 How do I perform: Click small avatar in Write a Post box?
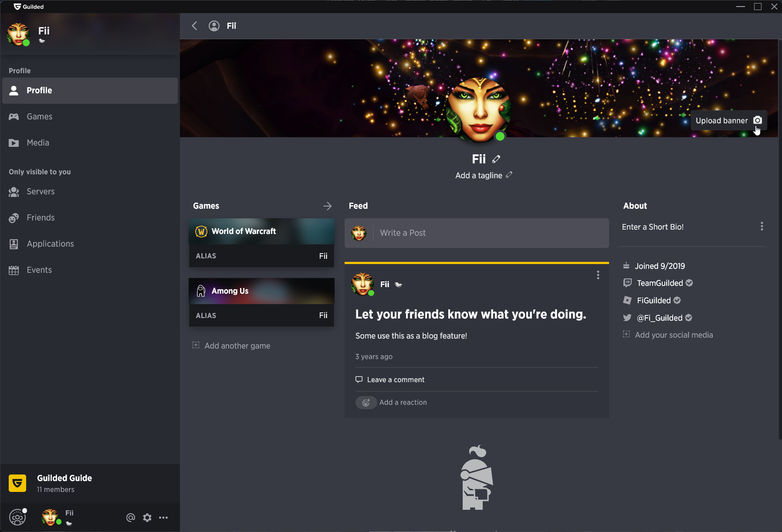click(x=359, y=233)
